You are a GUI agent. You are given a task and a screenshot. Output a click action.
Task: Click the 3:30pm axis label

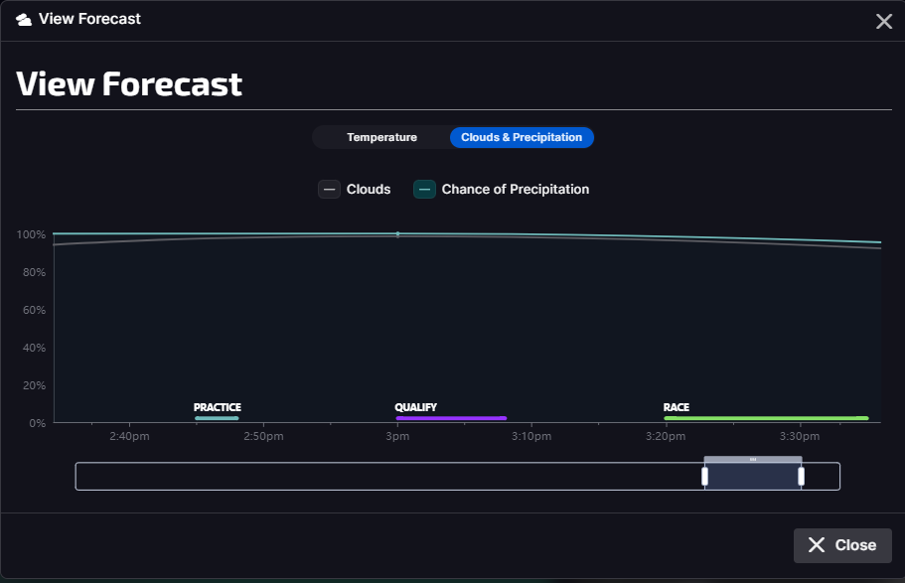(800, 436)
